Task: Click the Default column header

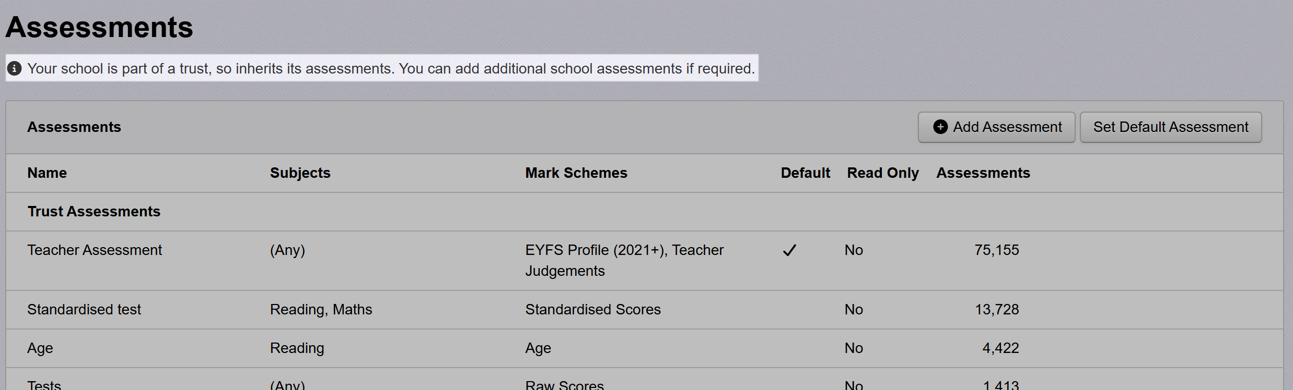Action: [805, 173]
